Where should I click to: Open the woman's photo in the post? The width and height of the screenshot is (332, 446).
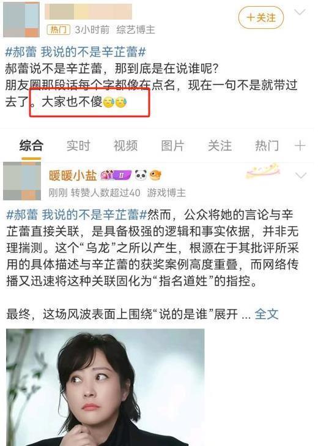pos(105,387)
